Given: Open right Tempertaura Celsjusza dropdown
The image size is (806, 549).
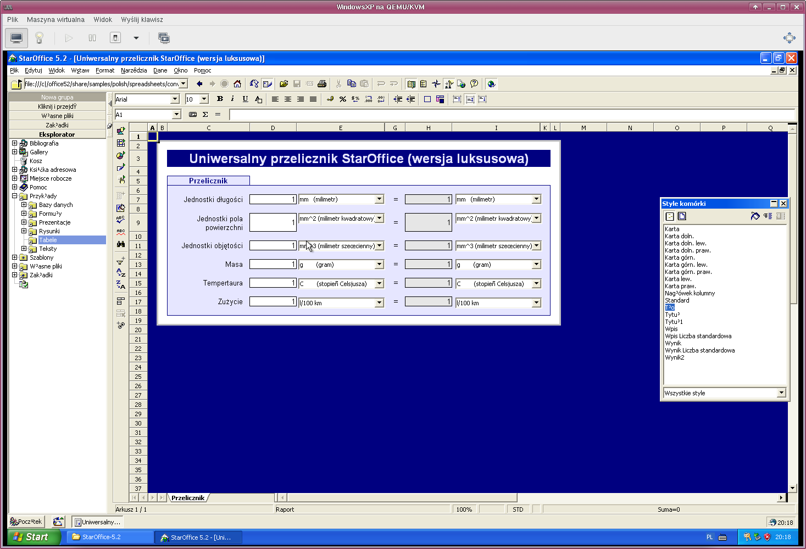Looking at the screenshot, I should (x=536, y=284).
